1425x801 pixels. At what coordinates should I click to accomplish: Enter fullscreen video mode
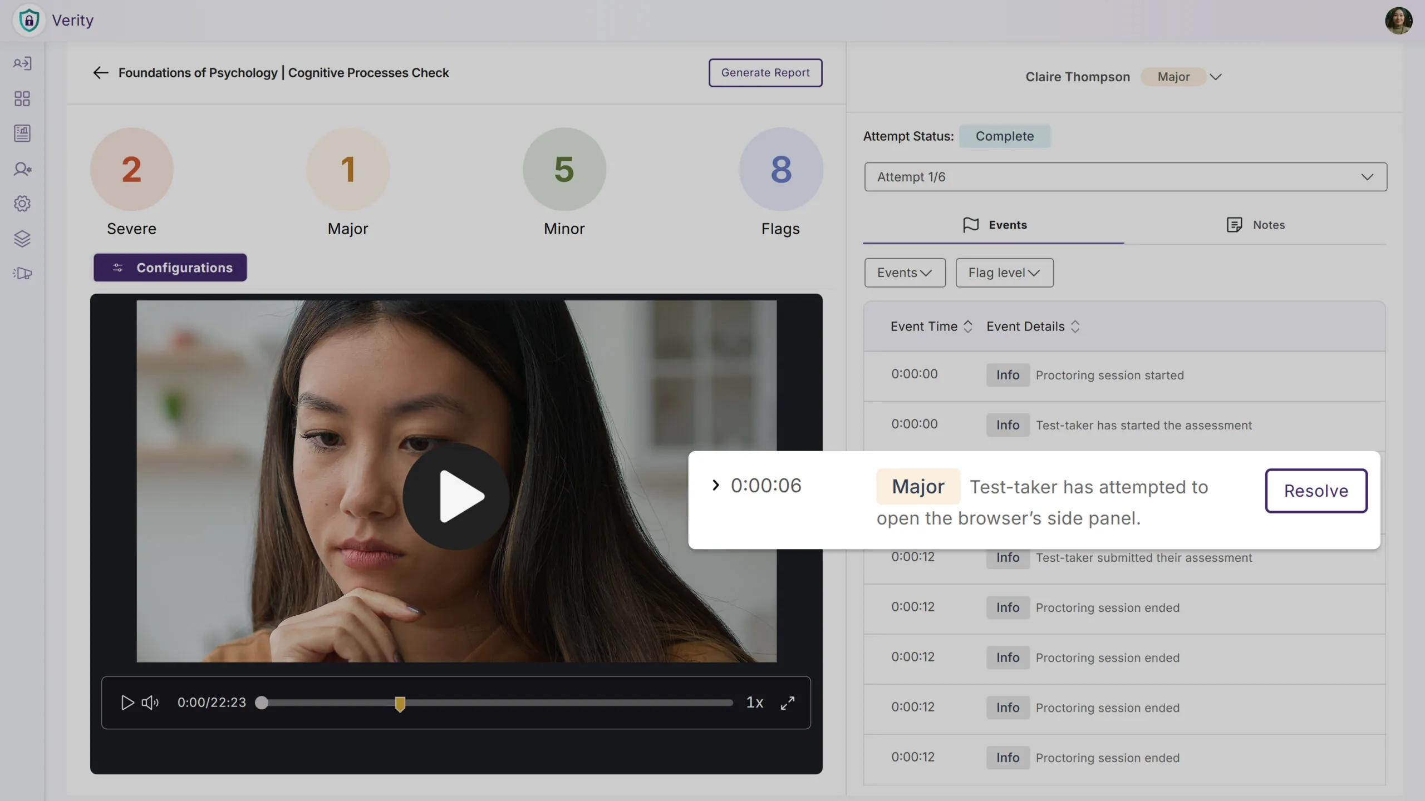pos(787,703)
